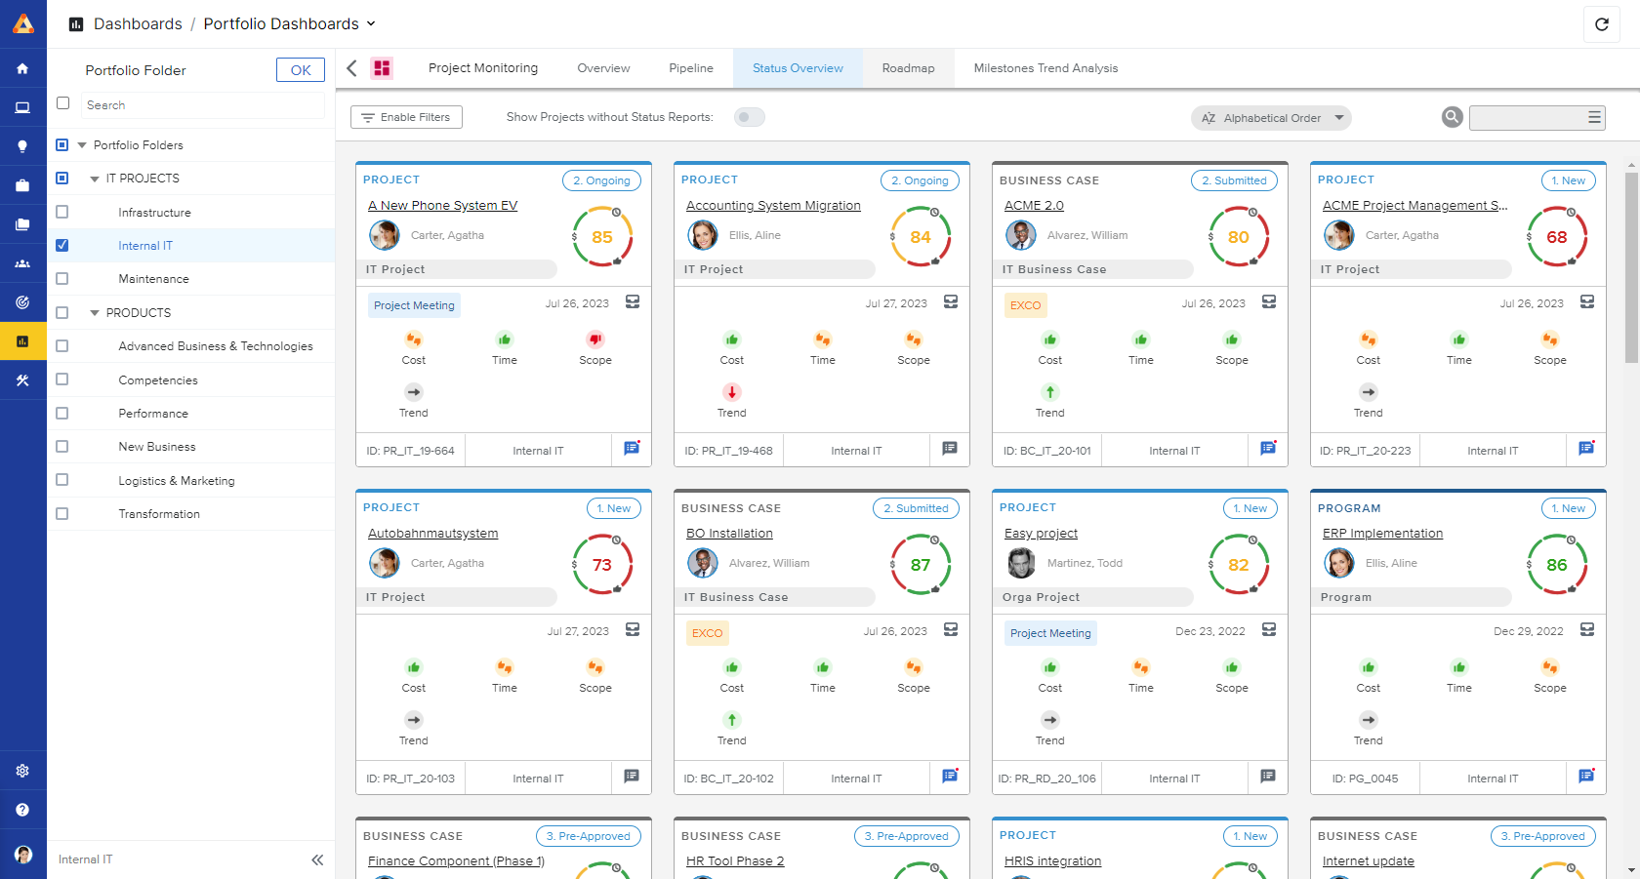This screenshot has height=879, width=1640.
Task: Click the Teams people icon in sidebar
Action: (23, 262)
